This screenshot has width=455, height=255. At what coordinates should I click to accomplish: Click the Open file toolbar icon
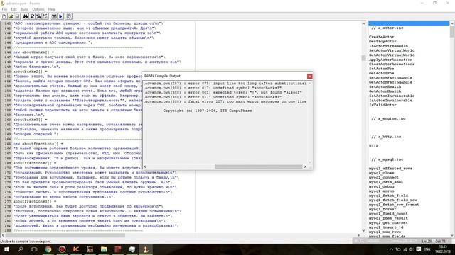(11, 16)
